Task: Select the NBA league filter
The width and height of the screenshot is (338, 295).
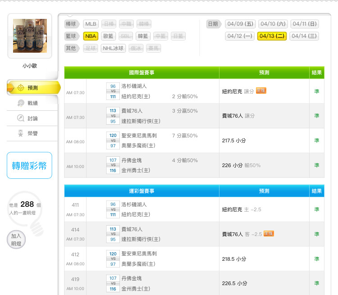Action: click(x=91, y=36)
